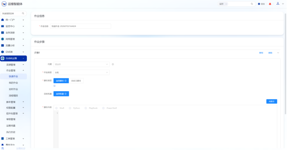Click small icon below 选择脚本 button
This screenshot has width=287, height=150.
coord(54,86)
